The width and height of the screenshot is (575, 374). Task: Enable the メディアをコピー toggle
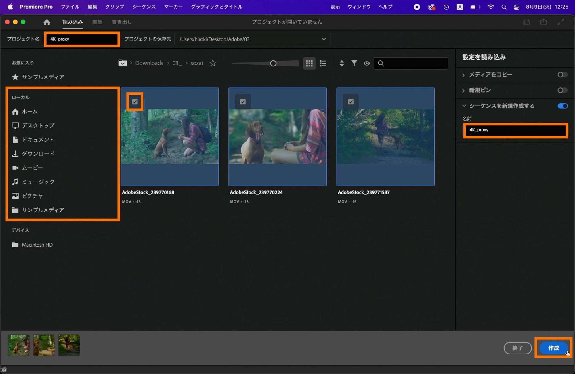[x=562, y=75]
